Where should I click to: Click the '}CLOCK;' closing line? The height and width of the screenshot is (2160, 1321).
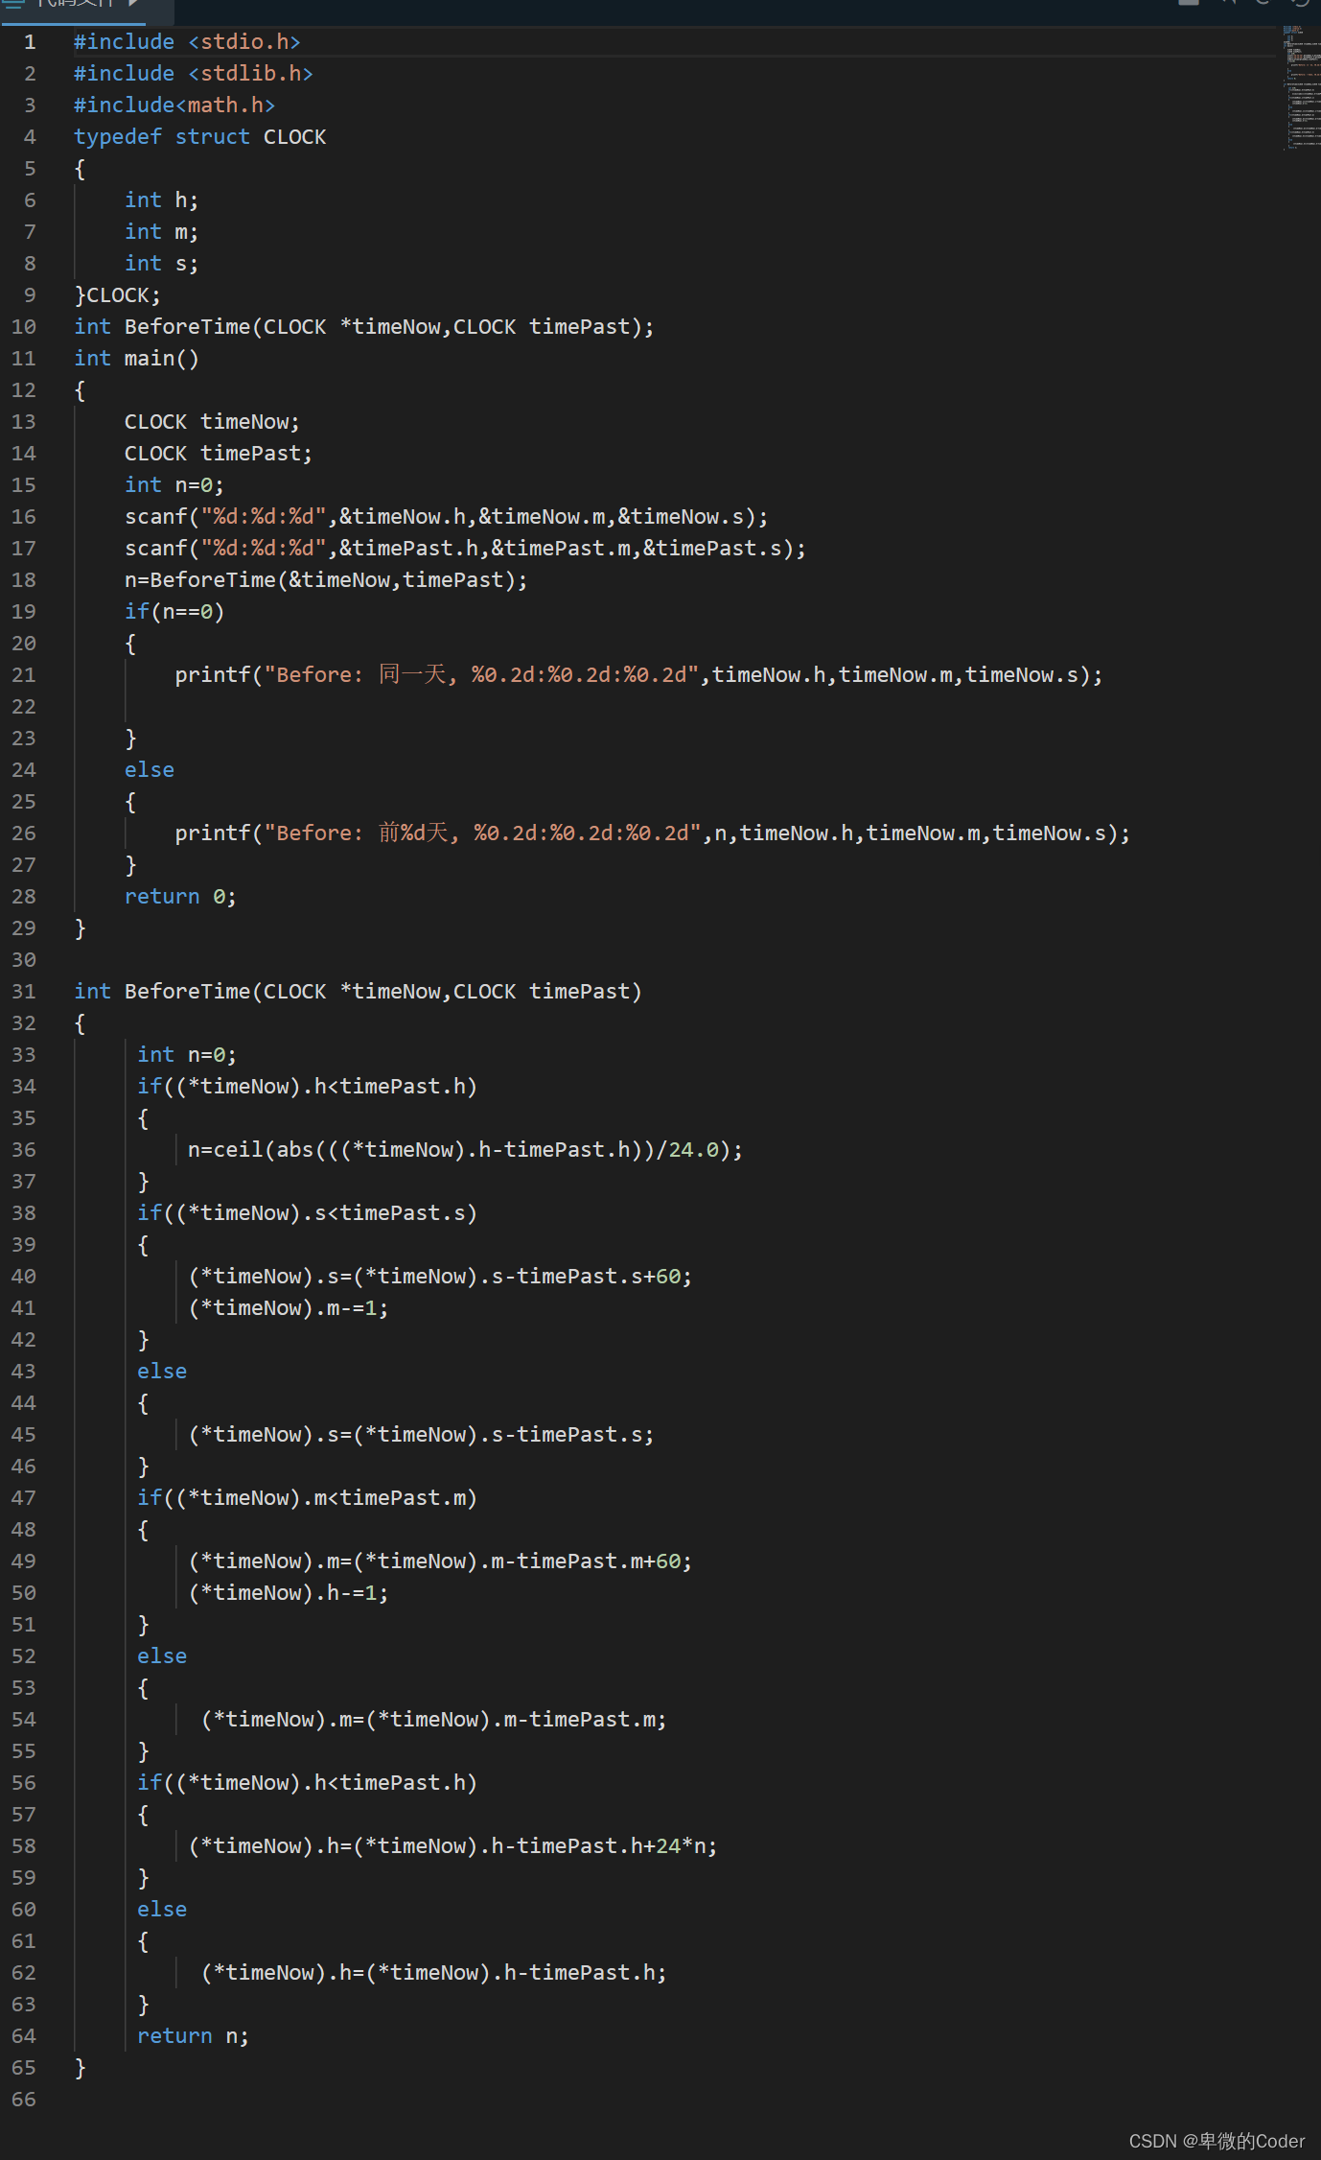pos(117,295)
